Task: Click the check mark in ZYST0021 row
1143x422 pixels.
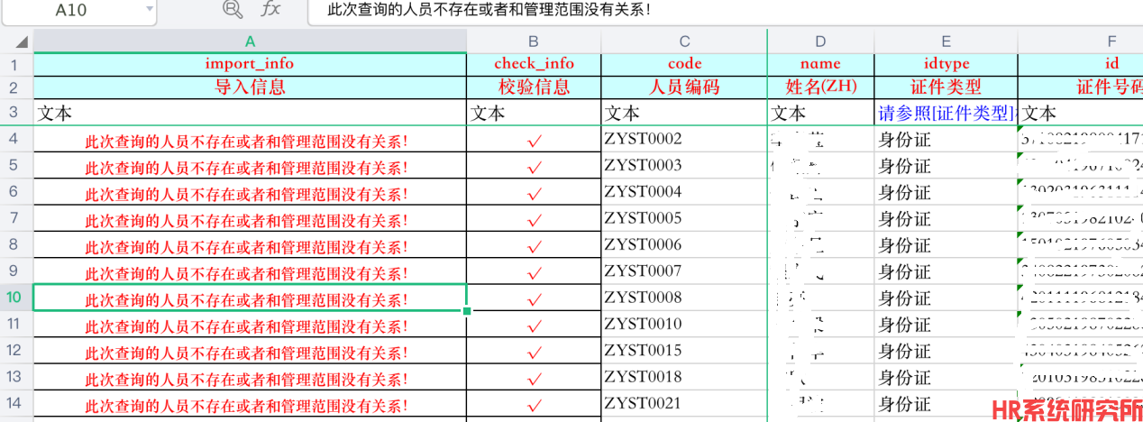Action: click(534, 405)
